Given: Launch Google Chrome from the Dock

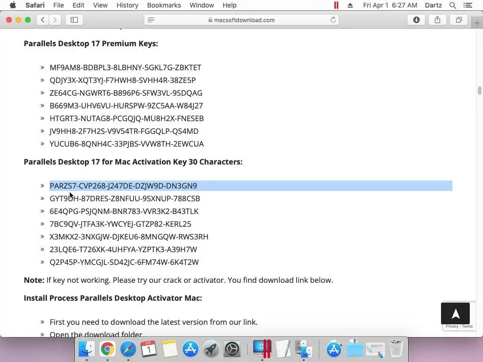Looking at the screenshot, I should pyautogui.click(x=107, y=349).
